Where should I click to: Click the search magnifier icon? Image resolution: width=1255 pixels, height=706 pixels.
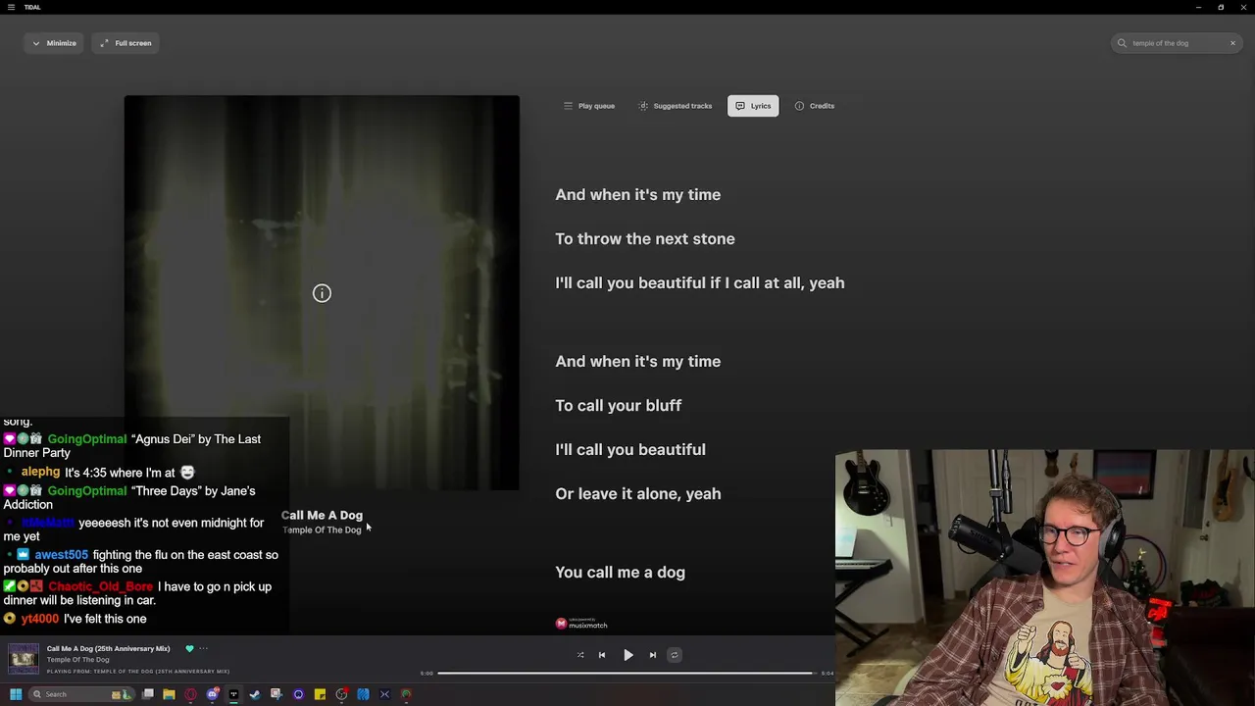(x=1122, y=43)
